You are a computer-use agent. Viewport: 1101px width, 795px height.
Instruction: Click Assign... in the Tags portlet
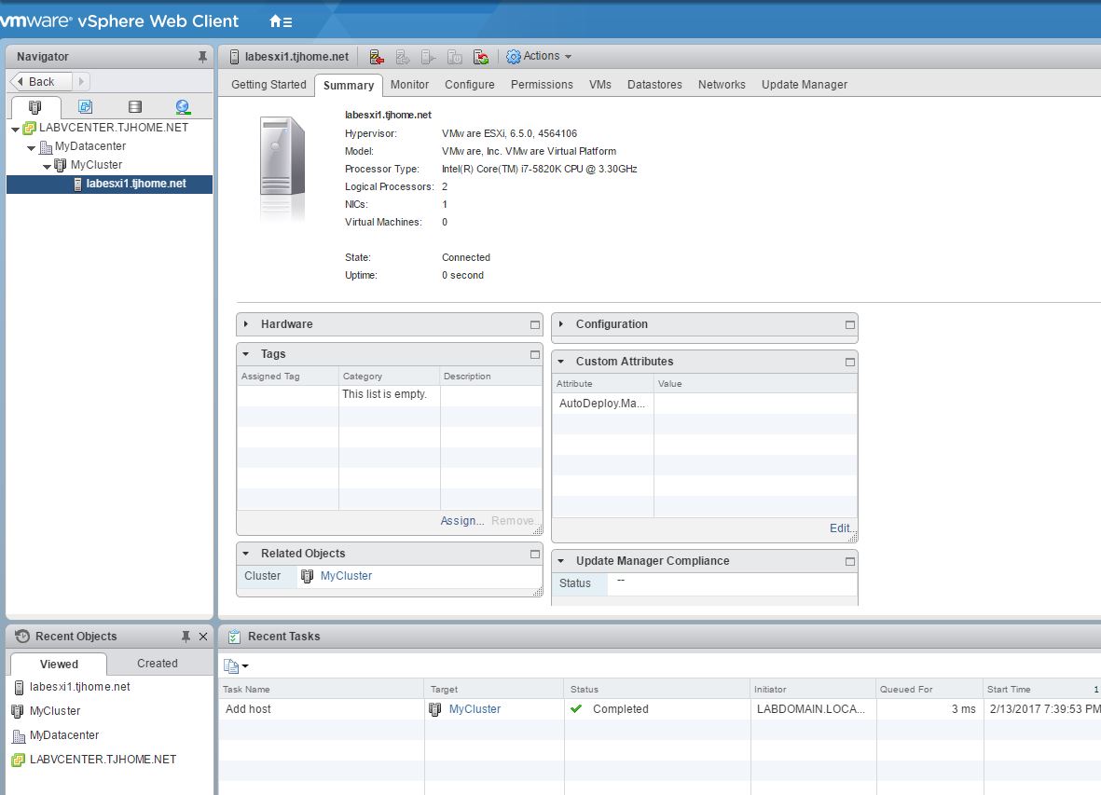[x=462, y=521]
